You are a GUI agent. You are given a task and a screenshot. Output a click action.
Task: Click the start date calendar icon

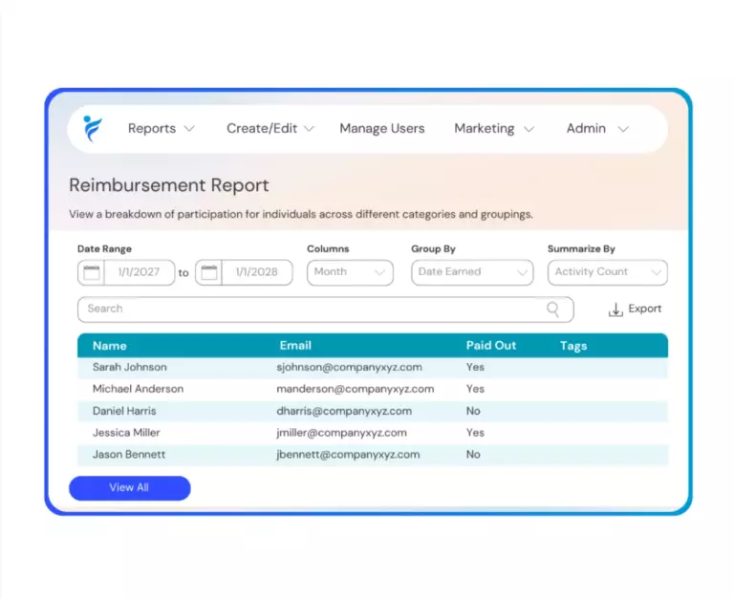[92, 272]
